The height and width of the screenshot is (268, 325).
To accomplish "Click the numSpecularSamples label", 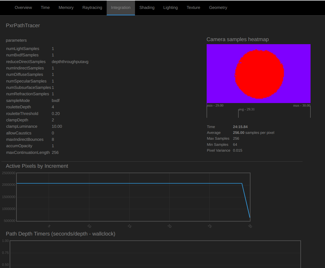I will point(26,81).
